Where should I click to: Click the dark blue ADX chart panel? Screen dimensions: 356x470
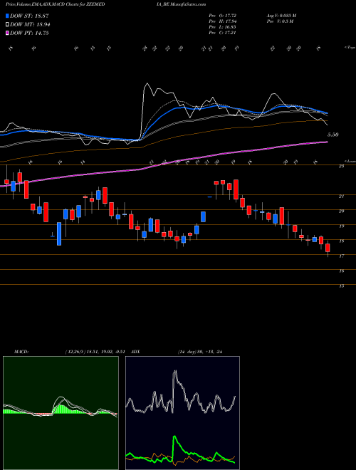pyautogui.click(x=182, y=413)
